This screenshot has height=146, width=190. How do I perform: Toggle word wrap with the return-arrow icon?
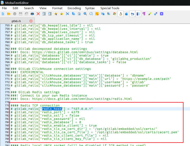tap(132, 14)
